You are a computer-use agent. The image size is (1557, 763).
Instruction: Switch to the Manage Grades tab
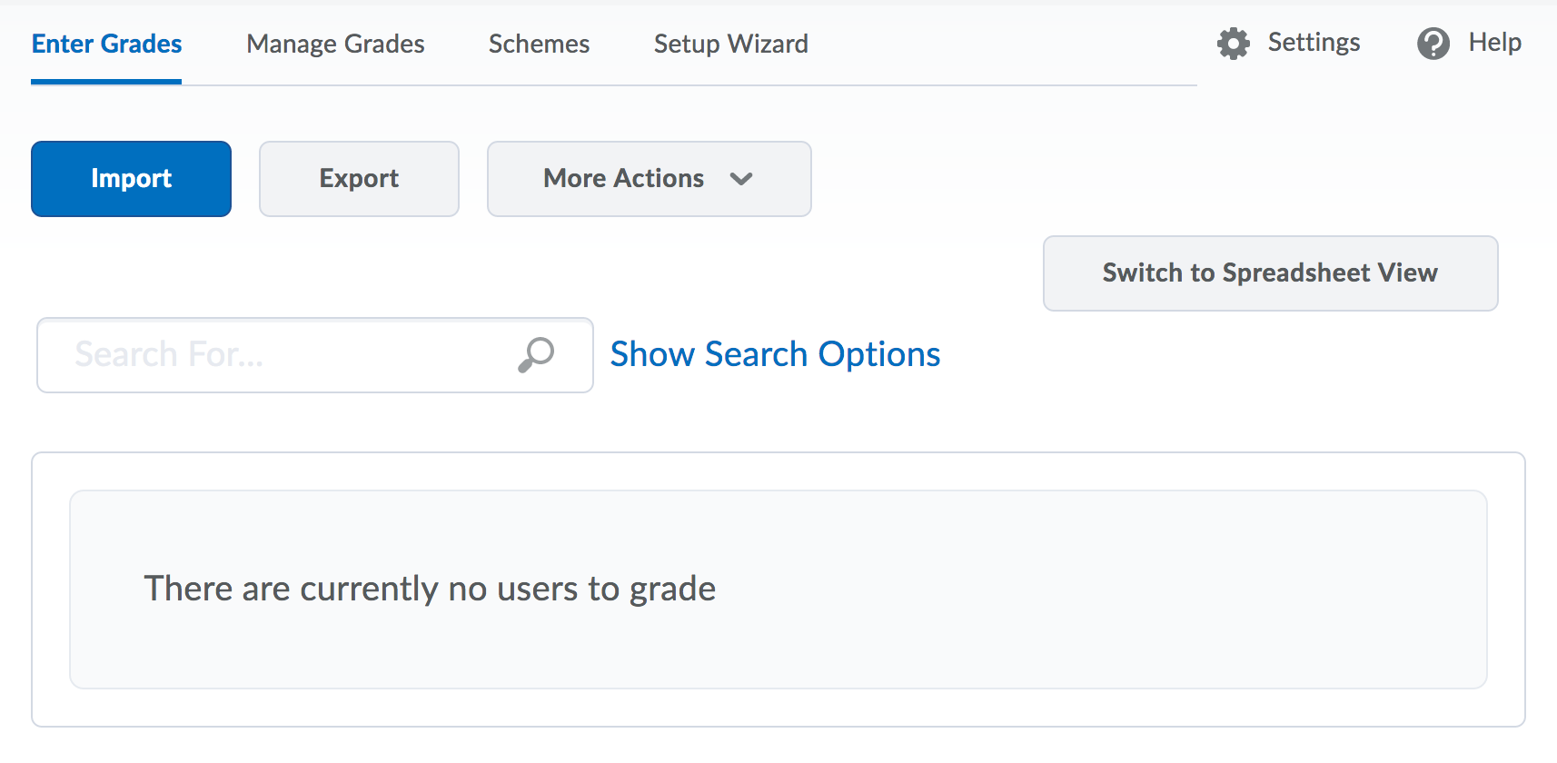tap(335, 44)
